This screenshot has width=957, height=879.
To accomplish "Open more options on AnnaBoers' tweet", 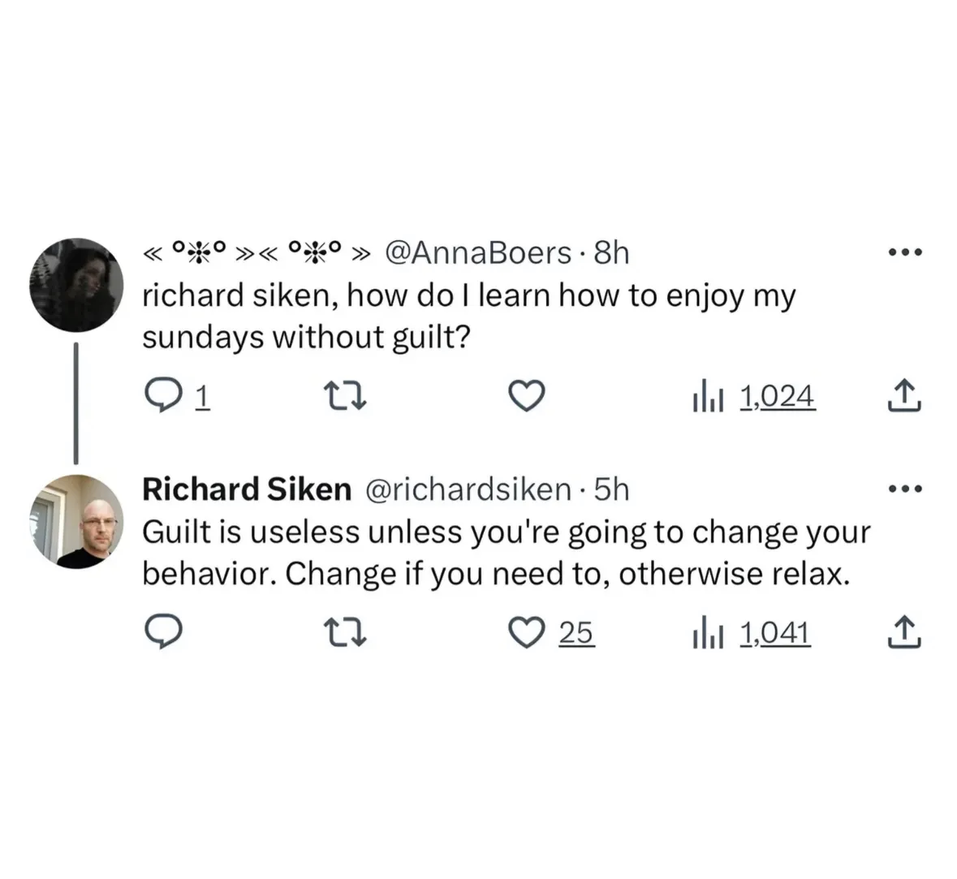I will [x=905, y=252].
